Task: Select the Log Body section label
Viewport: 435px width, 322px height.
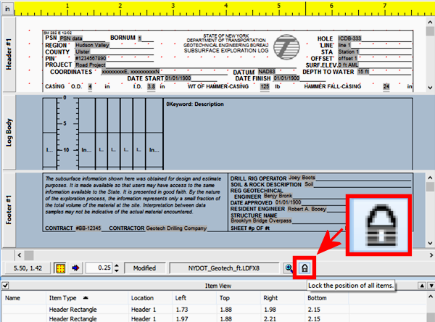Action: [x=9, y=132]
